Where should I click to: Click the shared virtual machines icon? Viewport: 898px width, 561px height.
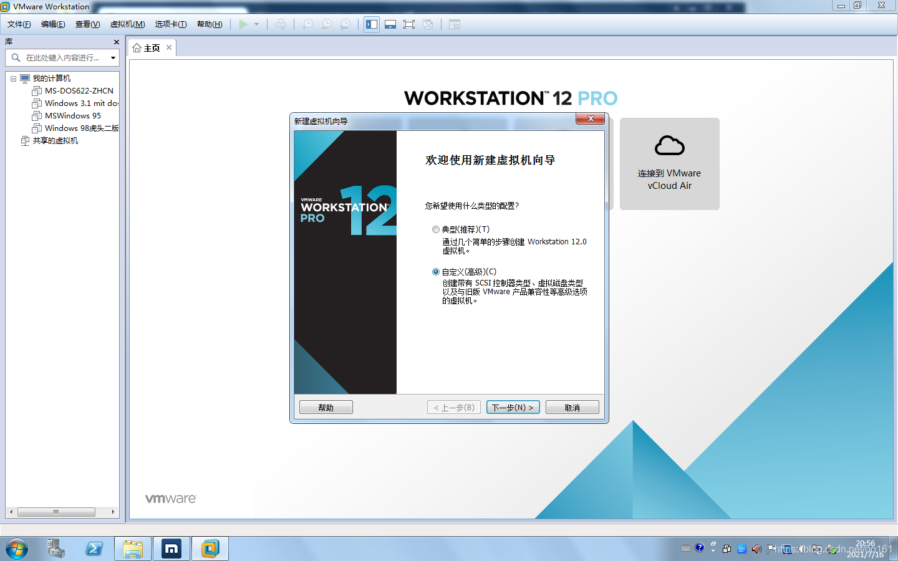25,141
